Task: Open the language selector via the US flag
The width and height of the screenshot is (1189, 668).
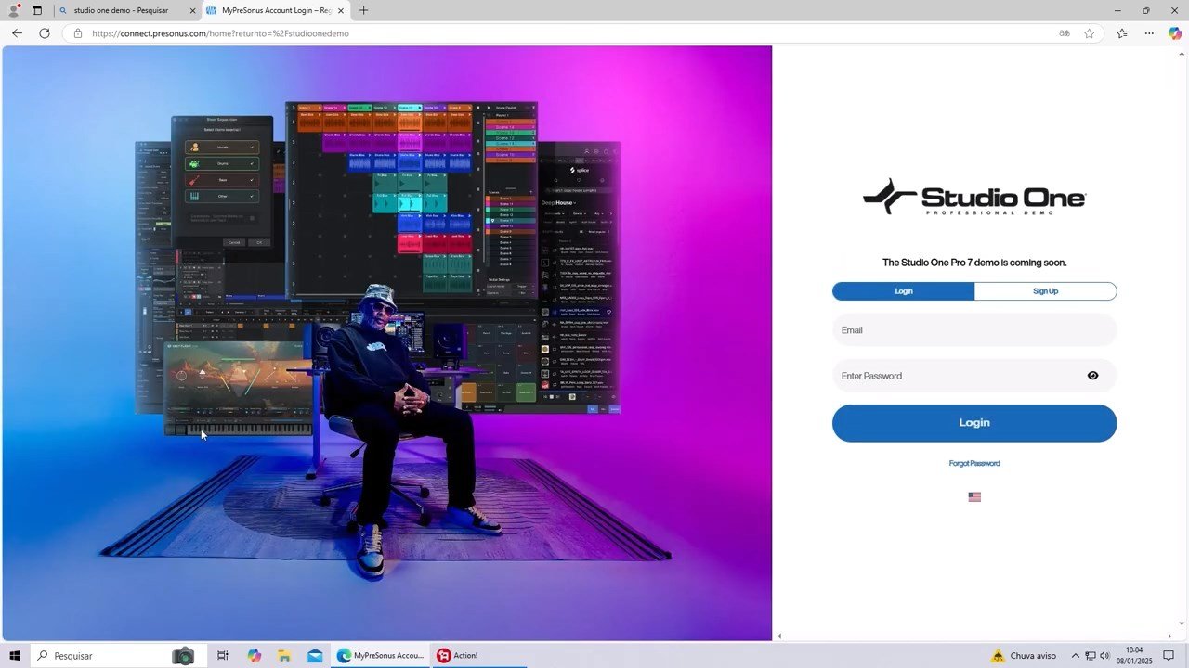Action: coord(973,496)
